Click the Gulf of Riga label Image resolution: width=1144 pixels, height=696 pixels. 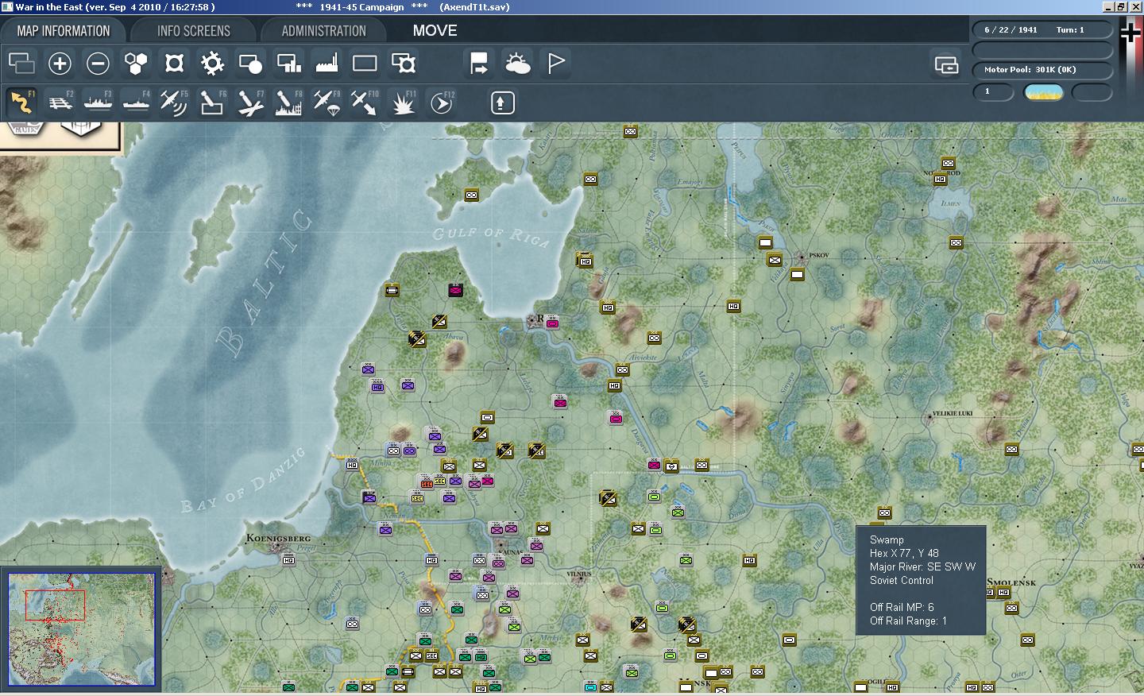[490, 236]
